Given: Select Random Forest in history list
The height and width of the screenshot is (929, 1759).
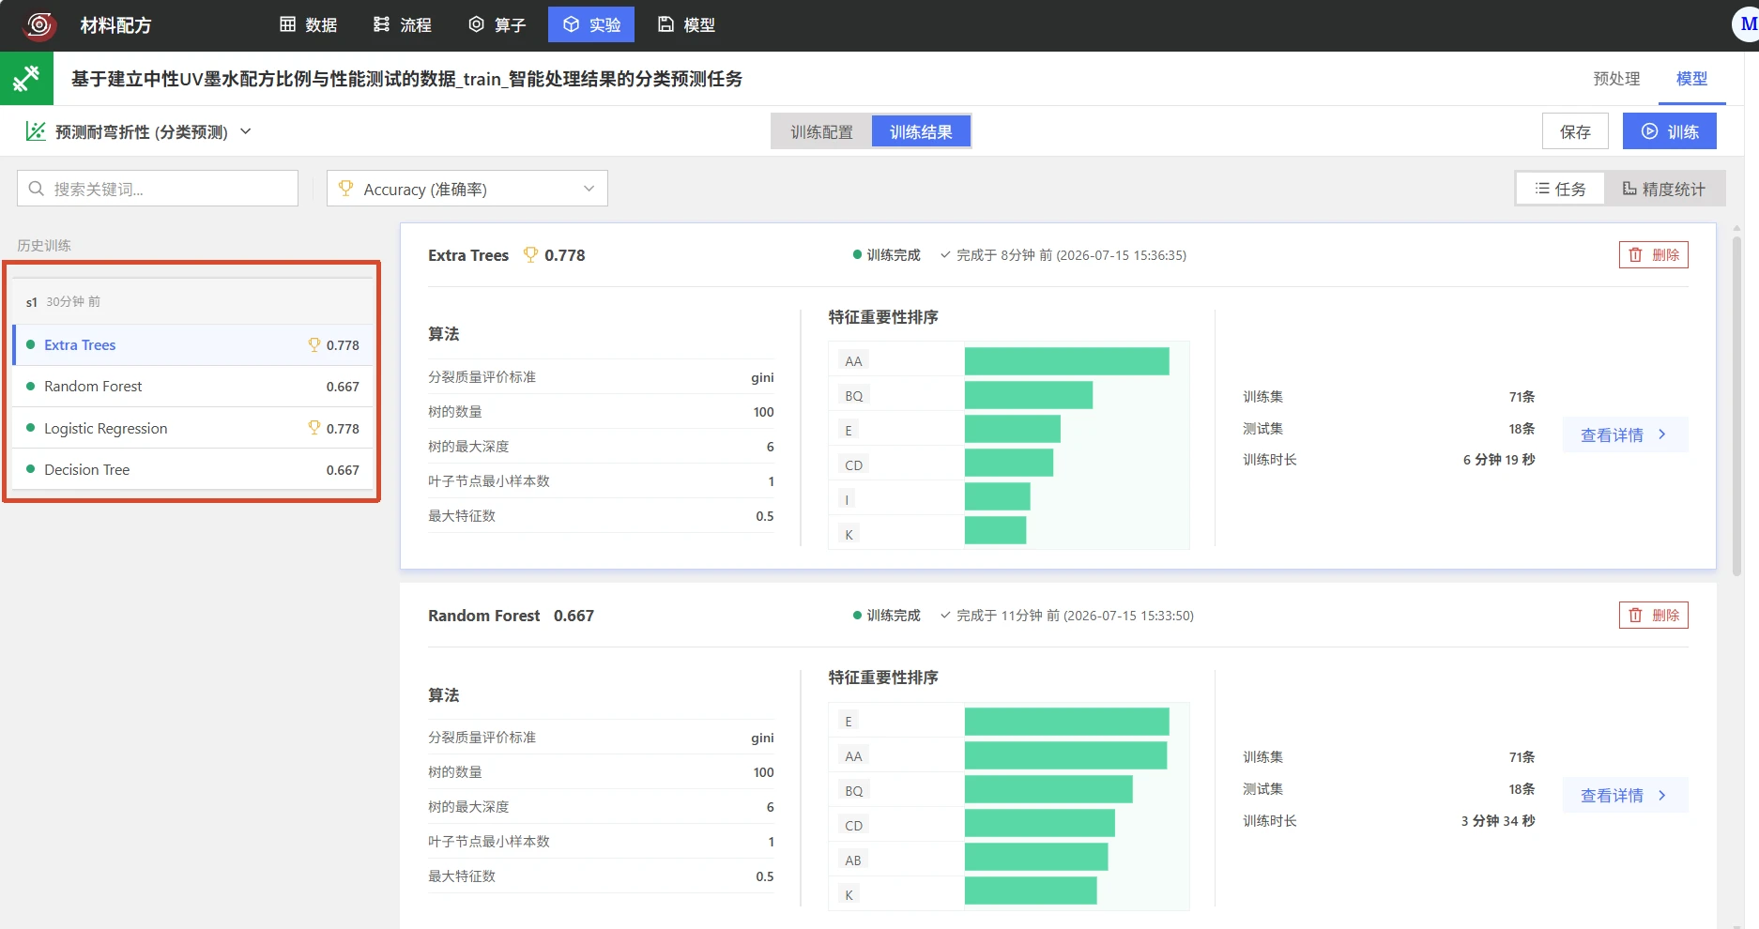Looking at the screenshot, I should (192, 387).
